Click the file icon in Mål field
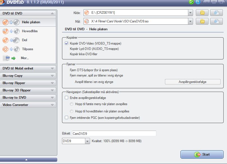227x164 pixels. tap(87, 21)
